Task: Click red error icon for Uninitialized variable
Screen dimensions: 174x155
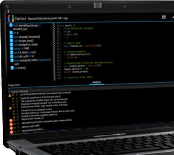Action: pos(12,132)
